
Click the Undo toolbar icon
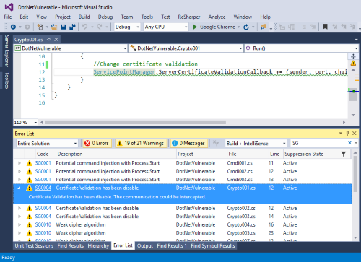[84, 27]
